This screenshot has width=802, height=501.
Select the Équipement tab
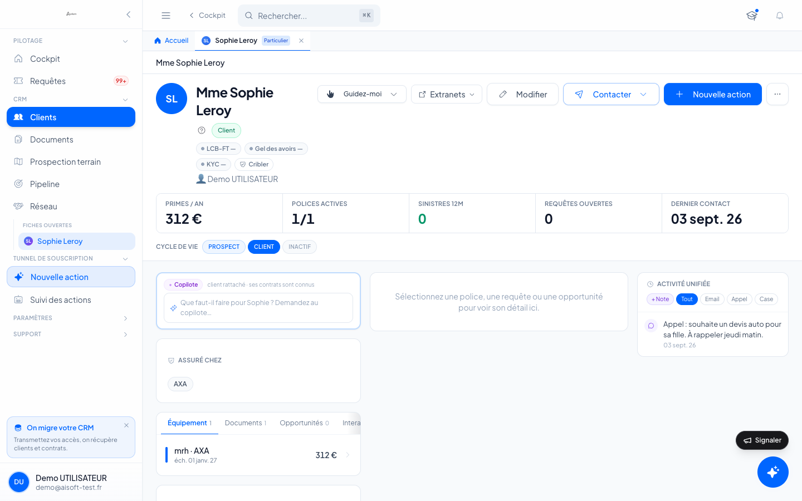(189, 423)
